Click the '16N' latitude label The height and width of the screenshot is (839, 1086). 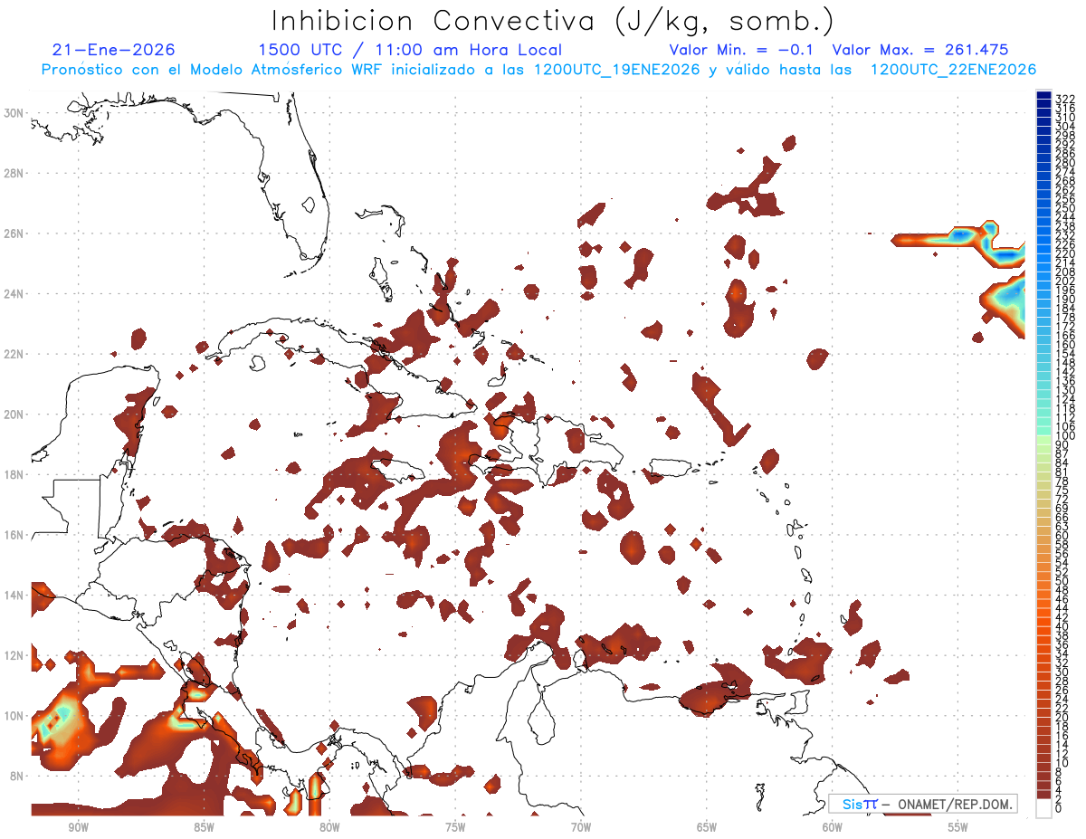click(14, 535)
